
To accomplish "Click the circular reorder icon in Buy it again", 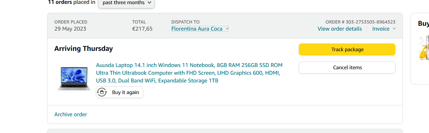I will coord(102,92).
